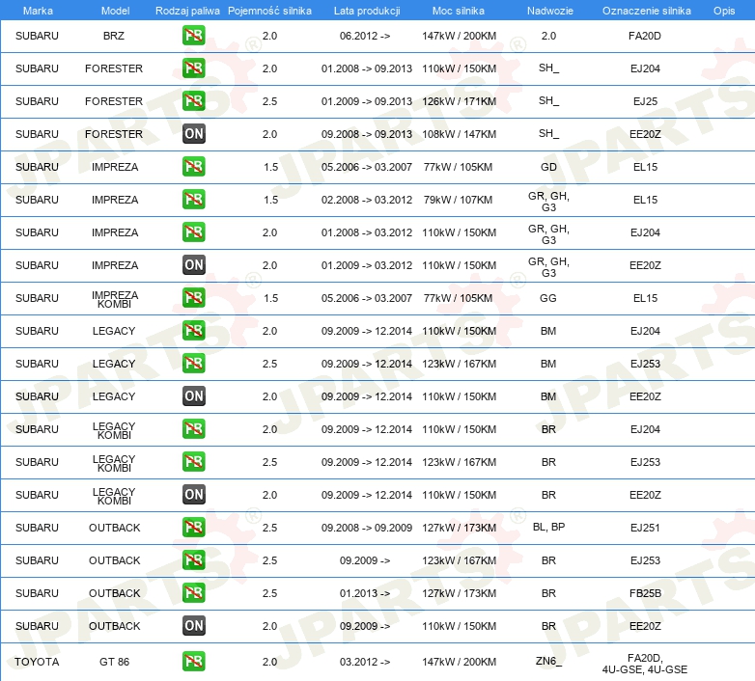Click the petrol fuel icon in BRZ row
Image resolution: width=755 pixels, height=681 pixels.
193,35
